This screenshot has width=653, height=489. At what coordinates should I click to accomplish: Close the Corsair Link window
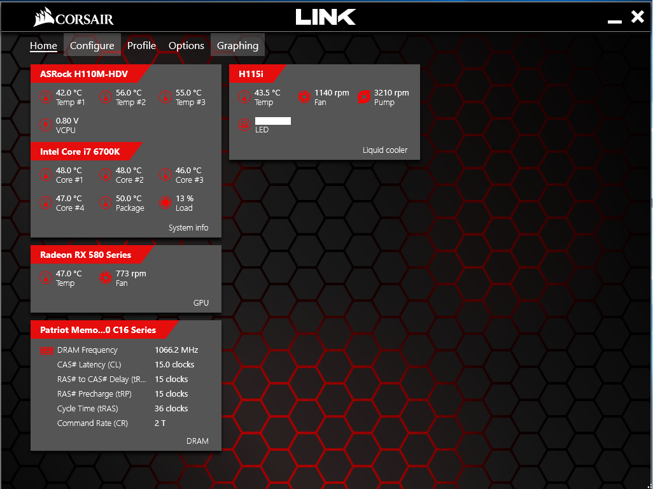638,17
